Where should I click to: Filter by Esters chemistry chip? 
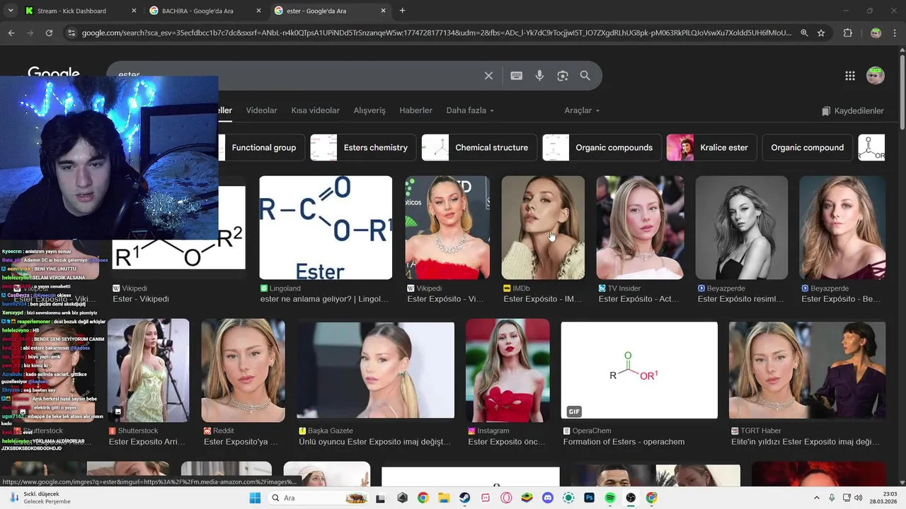click(x=363, y=148)
